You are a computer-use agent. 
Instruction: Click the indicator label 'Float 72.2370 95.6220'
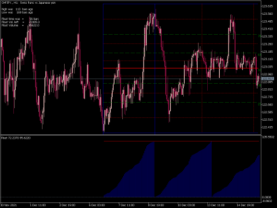click(16, 138)
